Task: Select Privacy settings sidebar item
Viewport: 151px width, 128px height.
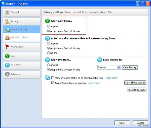Action: point(22,29)
